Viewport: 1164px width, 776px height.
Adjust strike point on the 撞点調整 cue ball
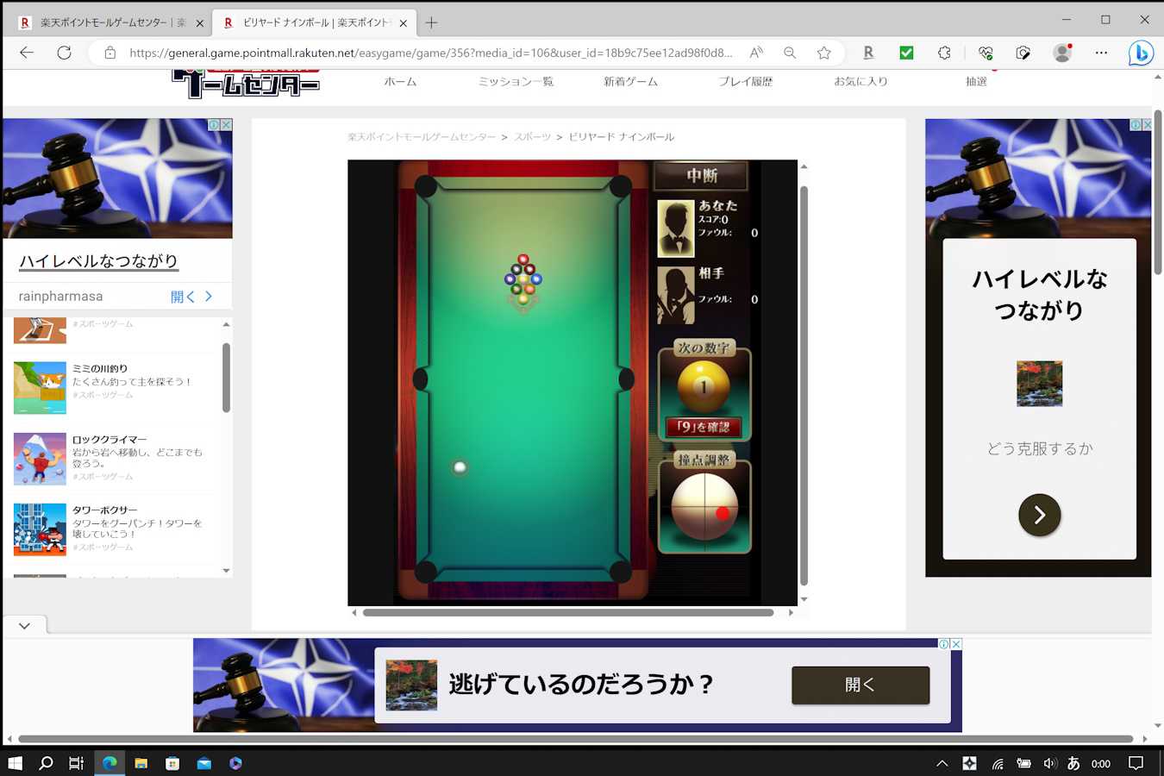pos(704,506)
